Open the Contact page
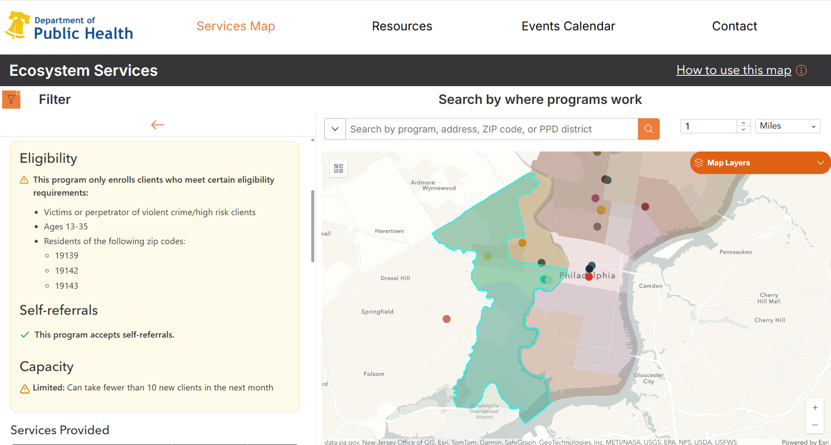This screenshot has height=445, width=831. [x=734, y=26]
